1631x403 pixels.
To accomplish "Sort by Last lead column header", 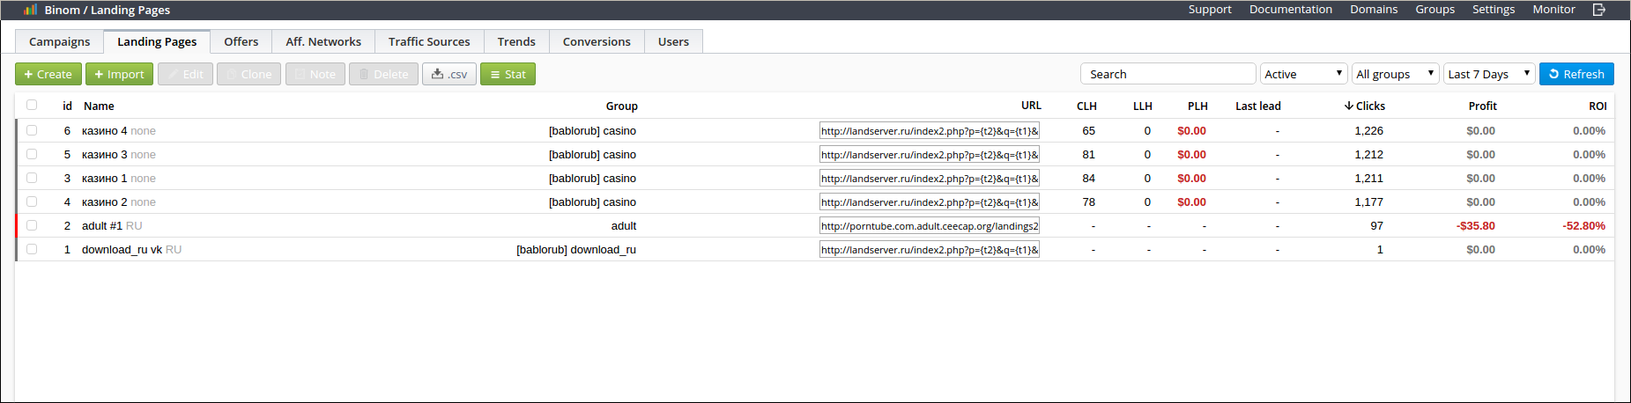I will (1258, 106).
